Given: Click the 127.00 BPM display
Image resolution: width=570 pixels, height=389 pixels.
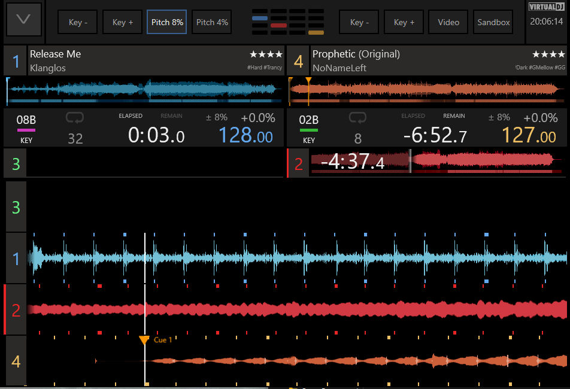Looking at the screenshot, I should [x=529, y=135].
